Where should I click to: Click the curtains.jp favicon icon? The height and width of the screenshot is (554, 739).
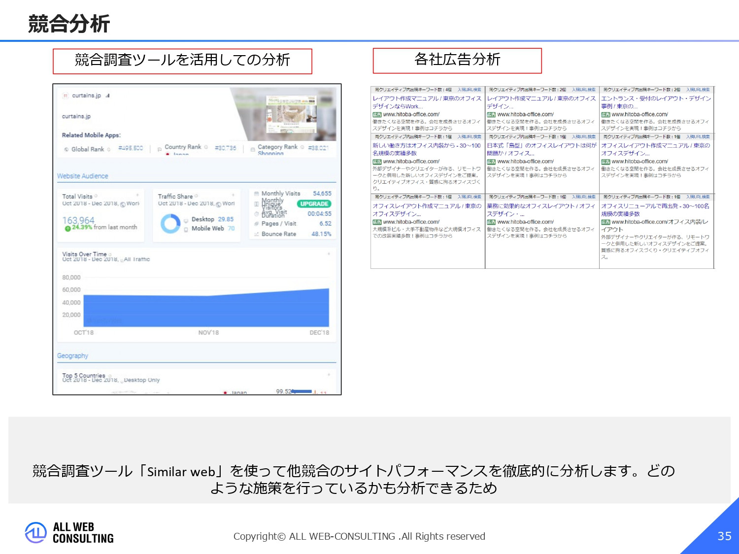tap(65, 96)
